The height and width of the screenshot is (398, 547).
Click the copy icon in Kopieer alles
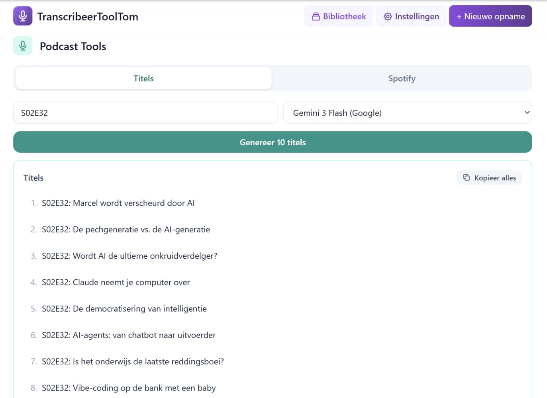coord(467,178)
